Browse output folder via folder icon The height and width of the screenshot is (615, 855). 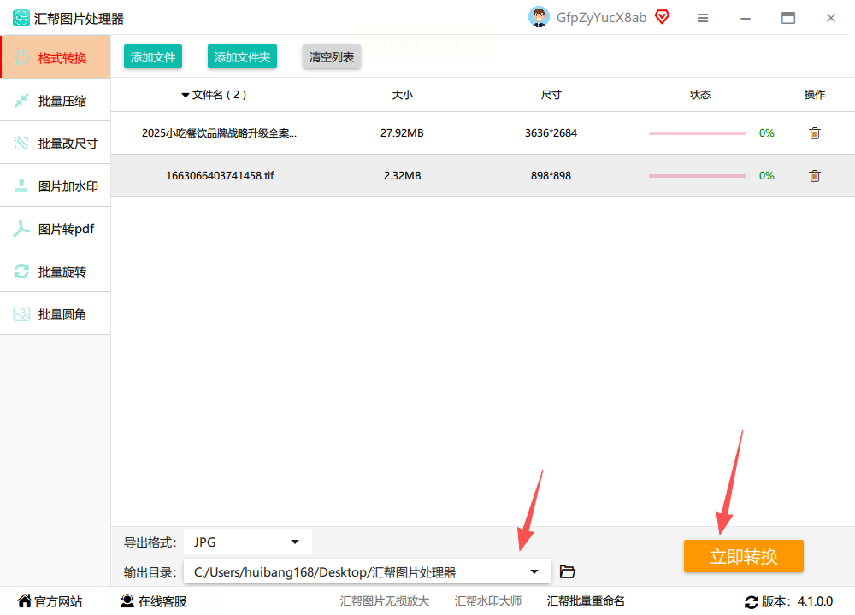coord(567,571)
